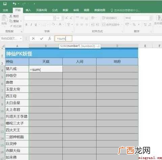Click the Increase Font Size icon

click(67, 18)
